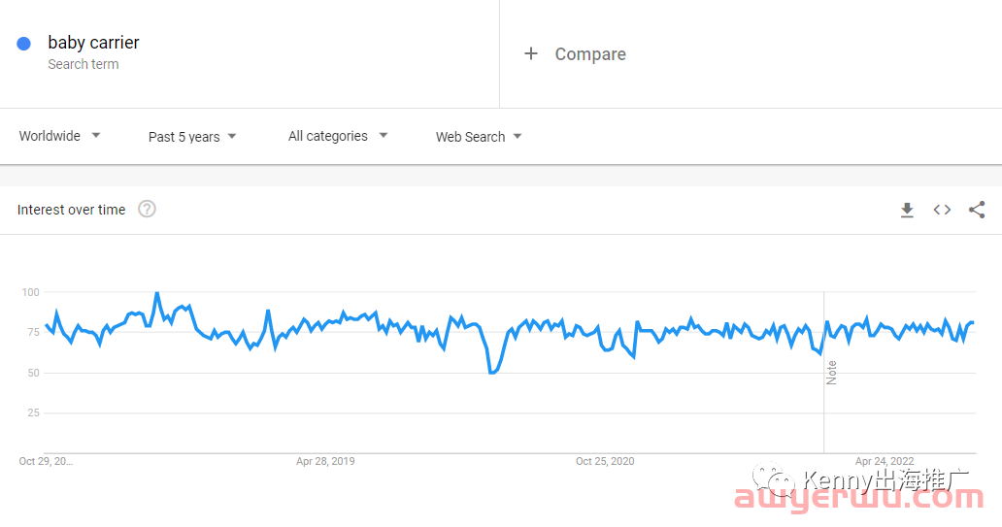Click the Interest over time heading
Viewport: 1002px width, 527px height.
click(71, 210)
